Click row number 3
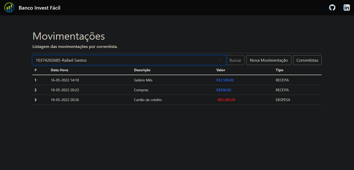The width and height of the screenshot is (354, 170). click(36, 100)
